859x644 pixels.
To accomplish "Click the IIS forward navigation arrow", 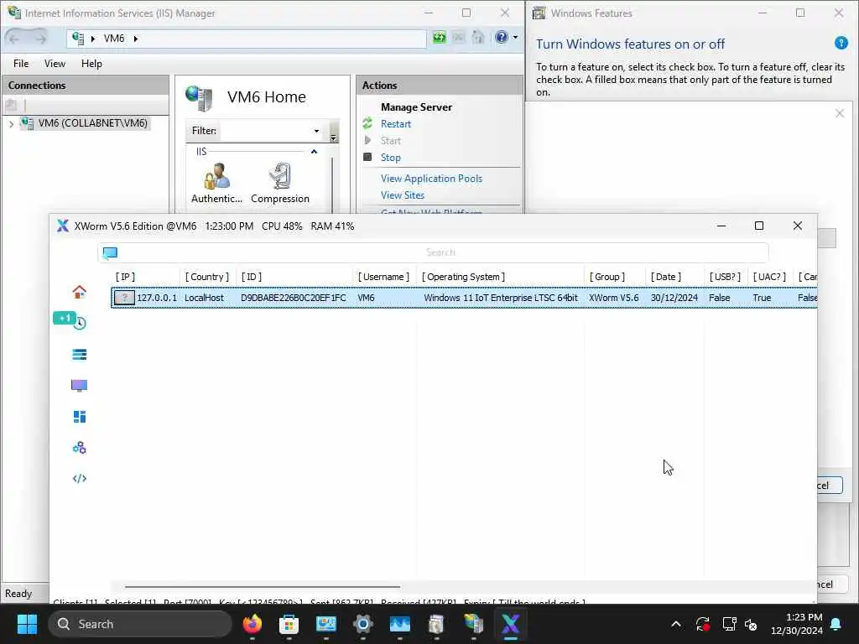I will pos(40,39).
